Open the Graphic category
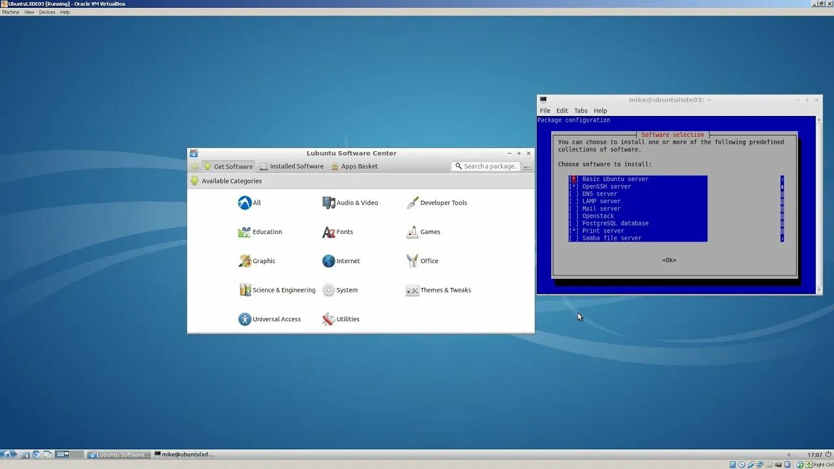This screenshot has height=469, width=834. [x=257, y=261]
